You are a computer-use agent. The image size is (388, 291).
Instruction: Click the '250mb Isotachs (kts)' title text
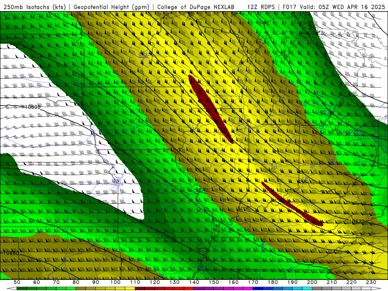click(34, 7)
